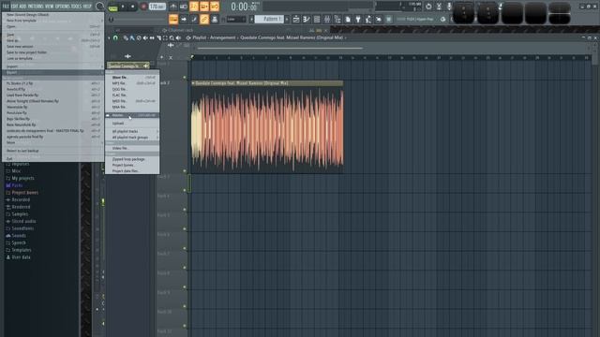Select the playlist Zoom tool
This screenshot has height=337, width=600.
pos(172,37)
